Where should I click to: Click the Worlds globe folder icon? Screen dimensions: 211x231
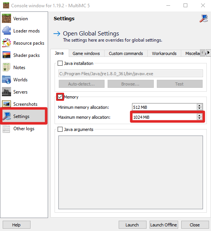[6, 79]
